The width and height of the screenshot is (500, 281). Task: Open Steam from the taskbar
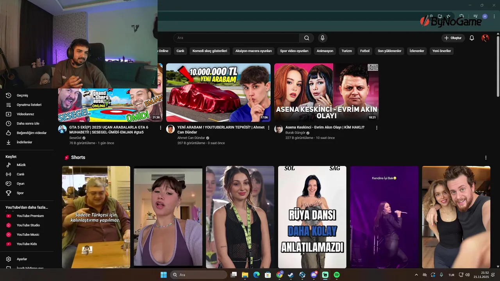point(291,275)
